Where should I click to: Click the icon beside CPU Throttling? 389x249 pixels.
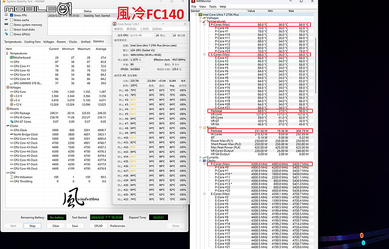point(11,181)
